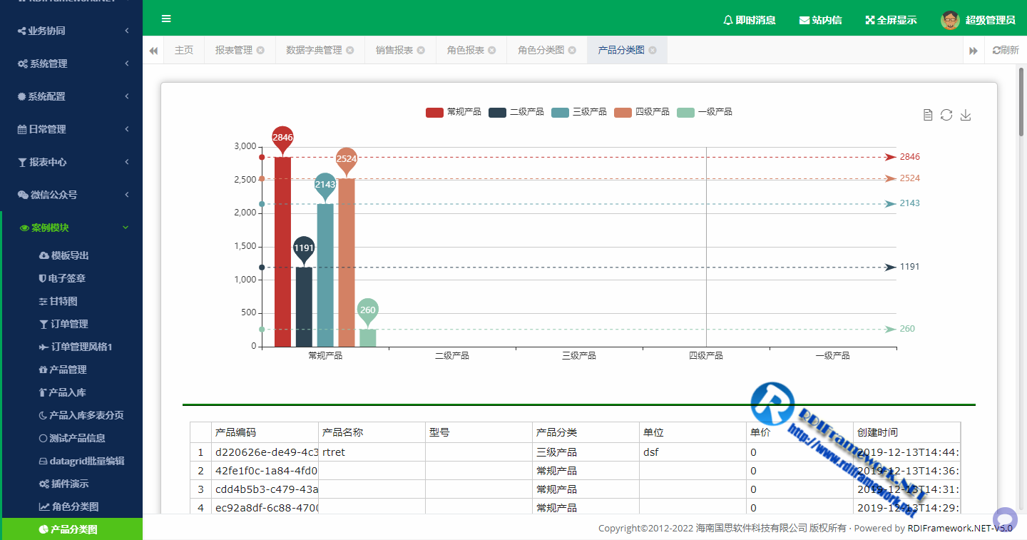This screenshot has width=1027, height=540.
Task: Expand the 微信公众号 menu
Action: point(71,195)
